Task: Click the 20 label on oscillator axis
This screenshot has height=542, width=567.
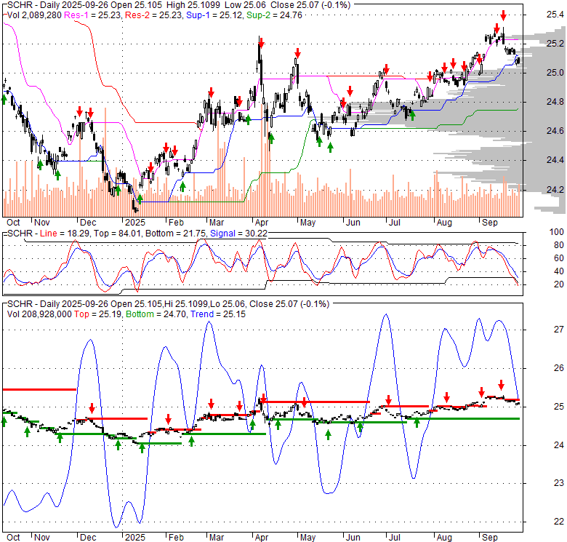Action: [559, 284]
